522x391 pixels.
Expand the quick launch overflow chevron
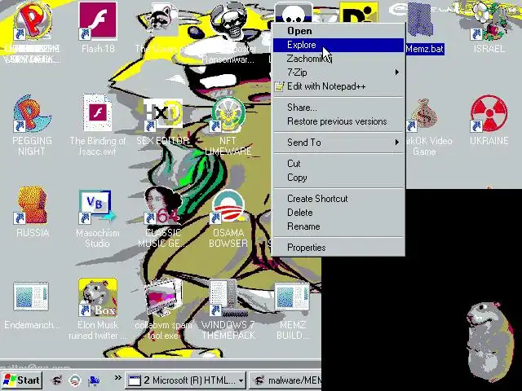117,378
